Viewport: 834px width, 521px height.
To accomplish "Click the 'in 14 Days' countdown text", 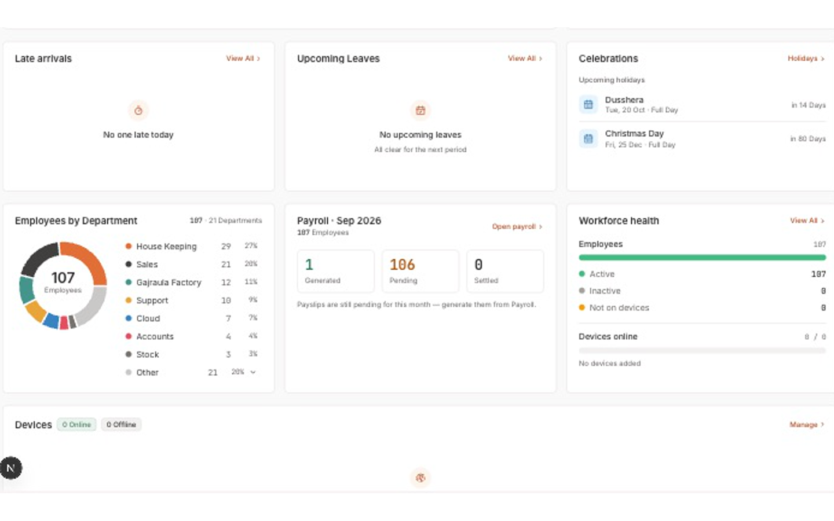I will coord(809,105).
